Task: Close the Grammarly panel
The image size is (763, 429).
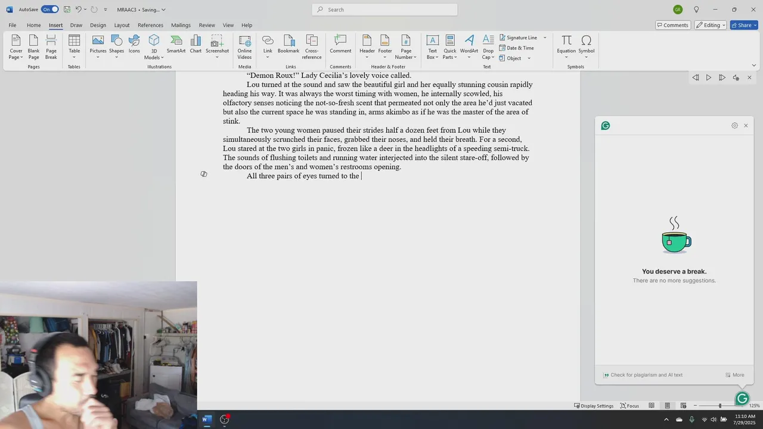Action: click(x=746, y=126)
